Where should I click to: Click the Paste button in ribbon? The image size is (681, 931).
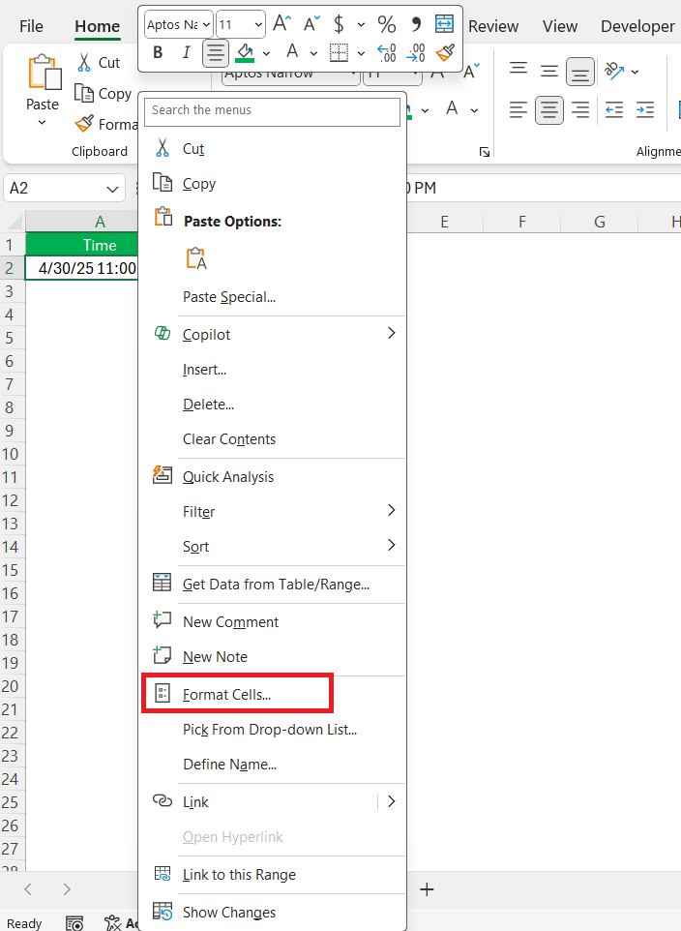(x=43, y=82)
